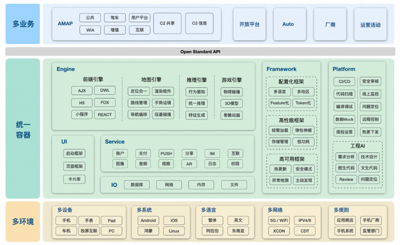
Task: Click the C2 共享 block
Action: coord(167,23)
